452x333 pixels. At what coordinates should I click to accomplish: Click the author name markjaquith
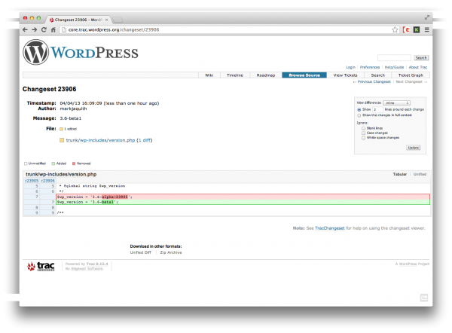point(73,108)
